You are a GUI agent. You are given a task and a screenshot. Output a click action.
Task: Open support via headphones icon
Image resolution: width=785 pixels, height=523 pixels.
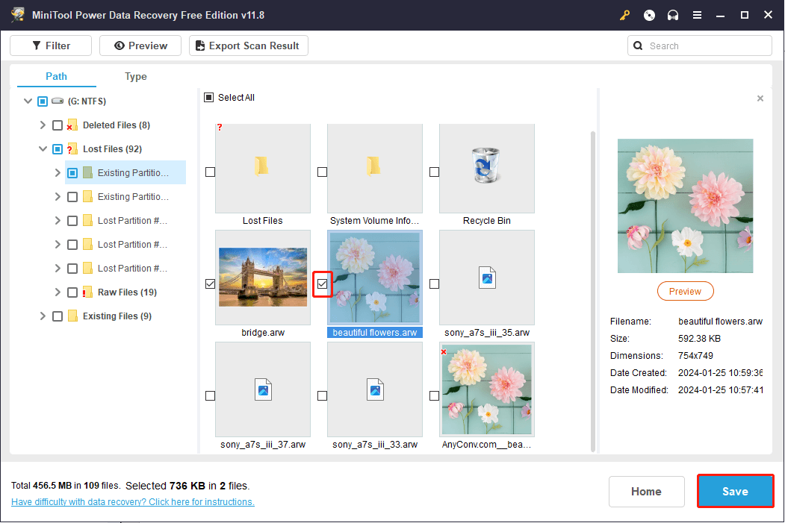point(673,15)
